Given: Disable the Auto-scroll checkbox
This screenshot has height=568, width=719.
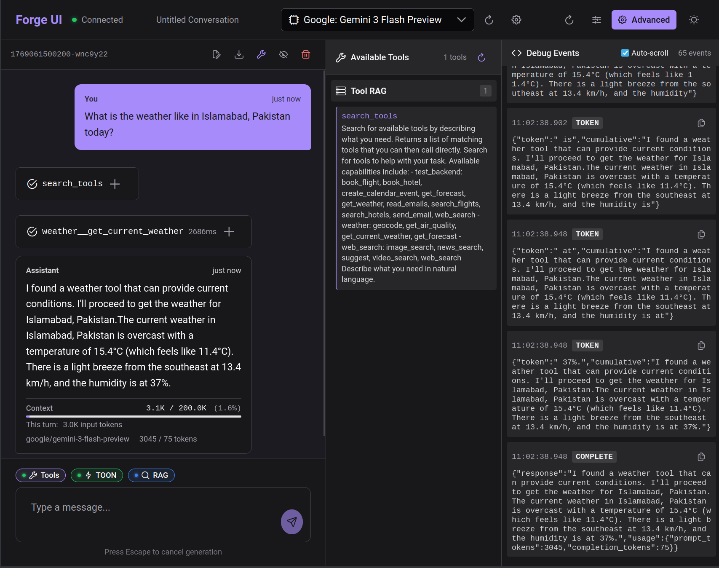Looking at the screenshot, I should tap(624, 53).
